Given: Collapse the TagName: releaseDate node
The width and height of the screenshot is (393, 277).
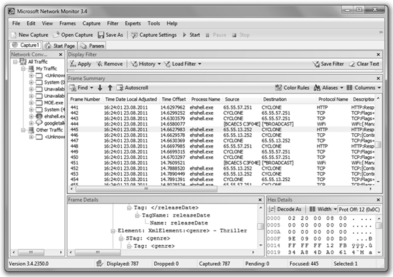Looking at the screenshot, I should click(x=137, y=215).
